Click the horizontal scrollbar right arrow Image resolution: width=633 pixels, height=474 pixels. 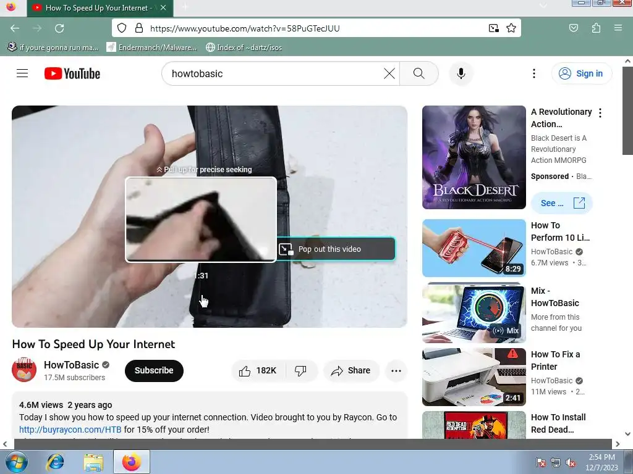pyautogui.click(x=618, y=444)
